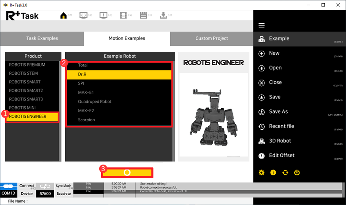Click the yellow refresh update icon
346x205 pixels.
coord(285,173)
